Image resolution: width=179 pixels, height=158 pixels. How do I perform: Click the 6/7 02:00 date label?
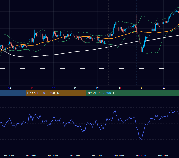[142, 155]
